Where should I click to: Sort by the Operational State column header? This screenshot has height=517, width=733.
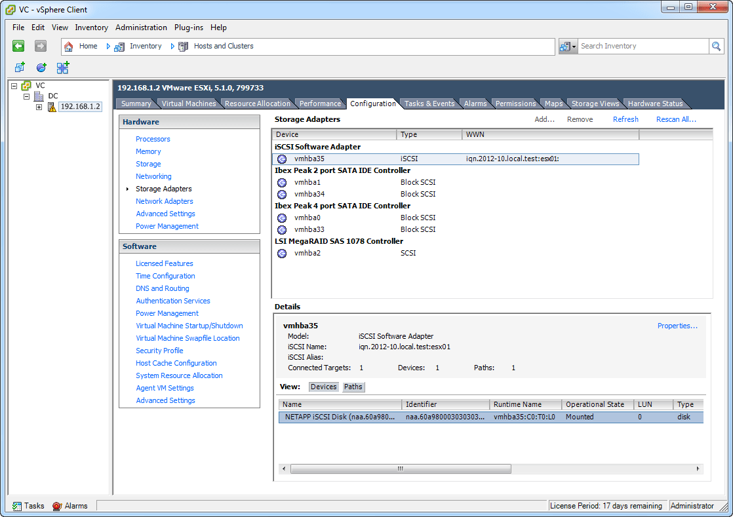click(597, 404)
